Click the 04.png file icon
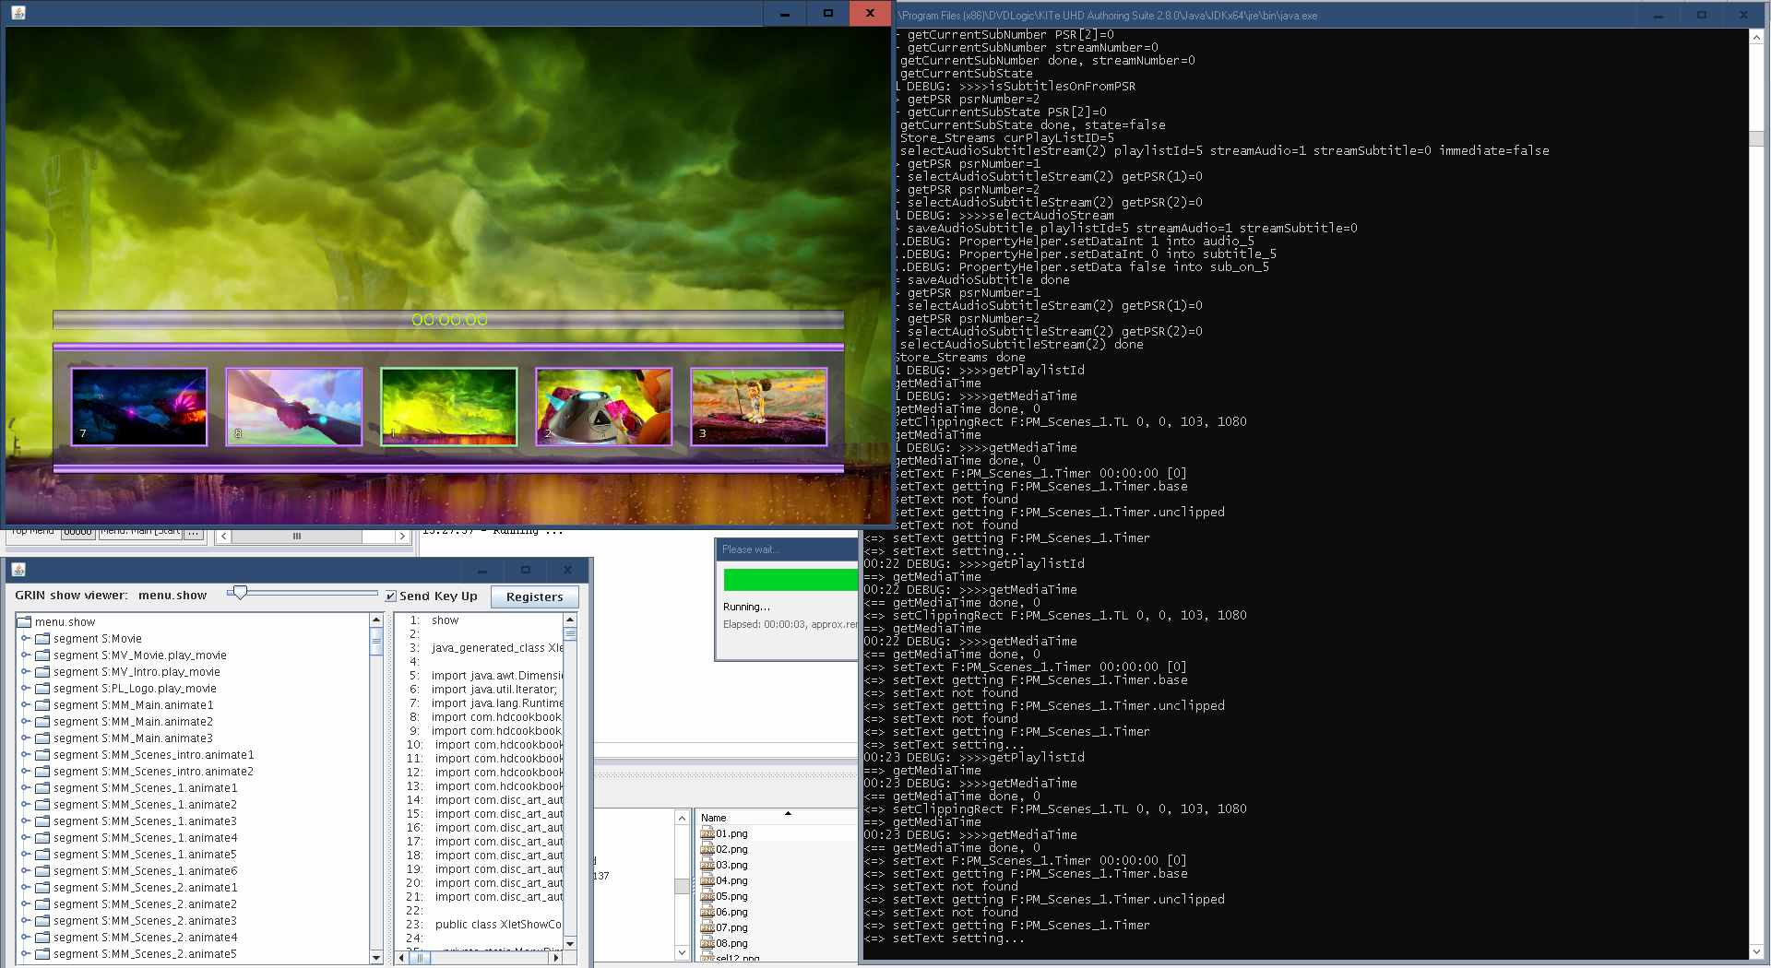The image size is (1771, 968). [x=707, y=880]
